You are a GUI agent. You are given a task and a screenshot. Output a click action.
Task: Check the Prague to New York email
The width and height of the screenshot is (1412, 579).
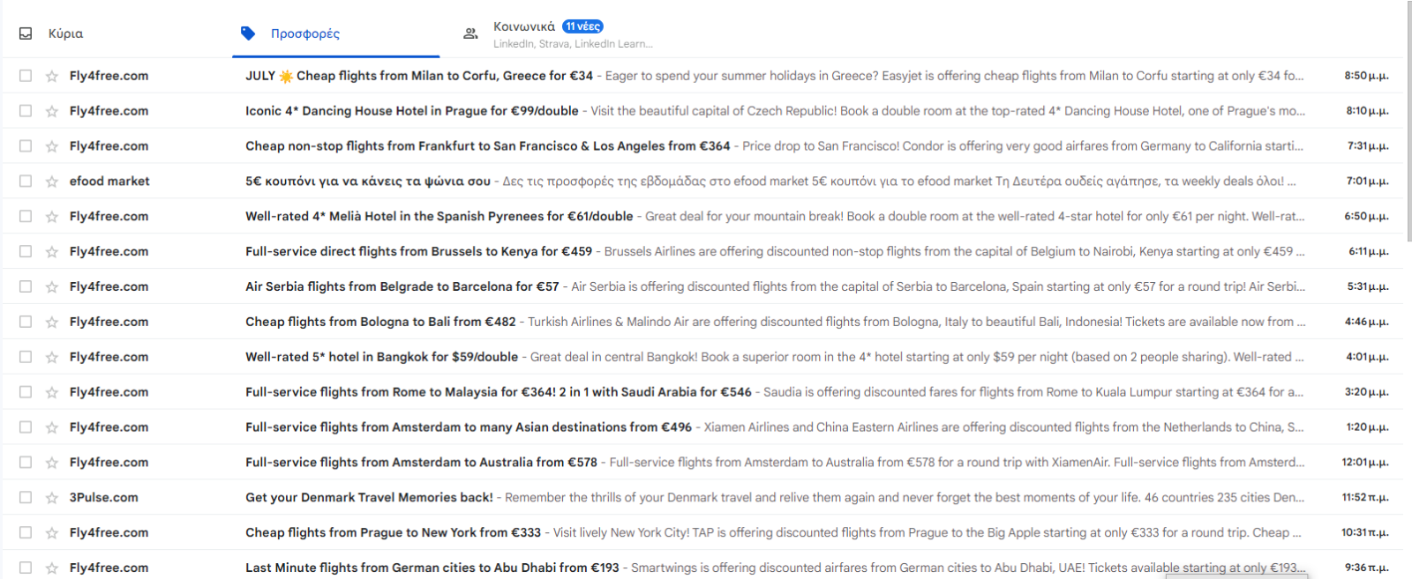point(26,533)
